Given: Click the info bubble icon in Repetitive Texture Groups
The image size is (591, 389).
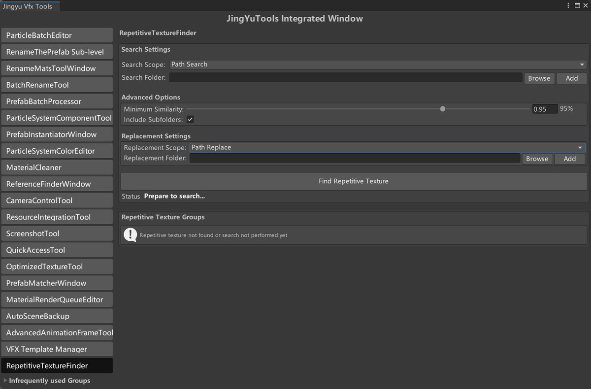Looking at the screenshot, I should [x=130, y=235].
